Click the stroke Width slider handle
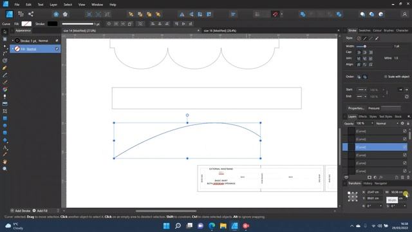The height and width of the screenshot is (232, 412). (365, 46)
